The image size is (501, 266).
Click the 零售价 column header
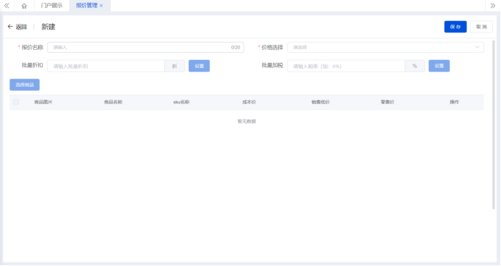pos(387,102)
